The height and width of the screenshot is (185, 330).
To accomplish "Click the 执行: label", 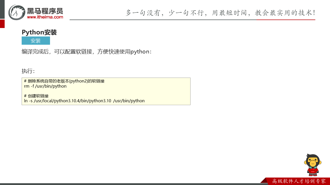I will point(28,71).
